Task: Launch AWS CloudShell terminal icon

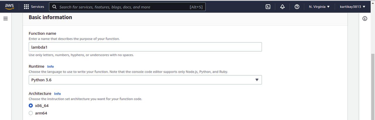Action: 268,7
